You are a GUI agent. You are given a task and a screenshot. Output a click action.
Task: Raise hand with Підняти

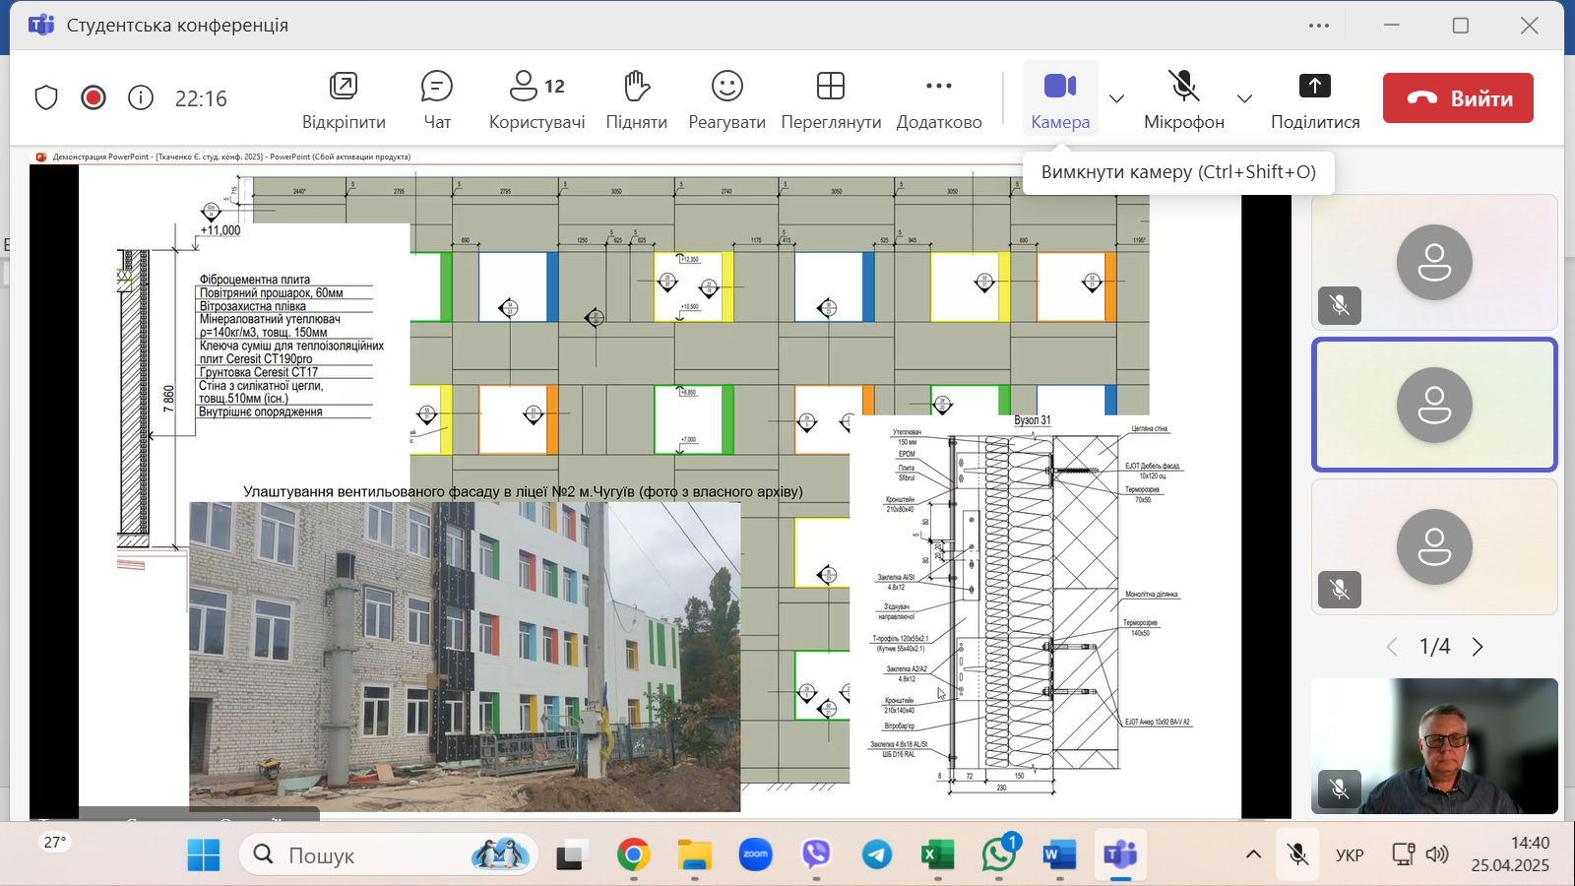(637, 100)
